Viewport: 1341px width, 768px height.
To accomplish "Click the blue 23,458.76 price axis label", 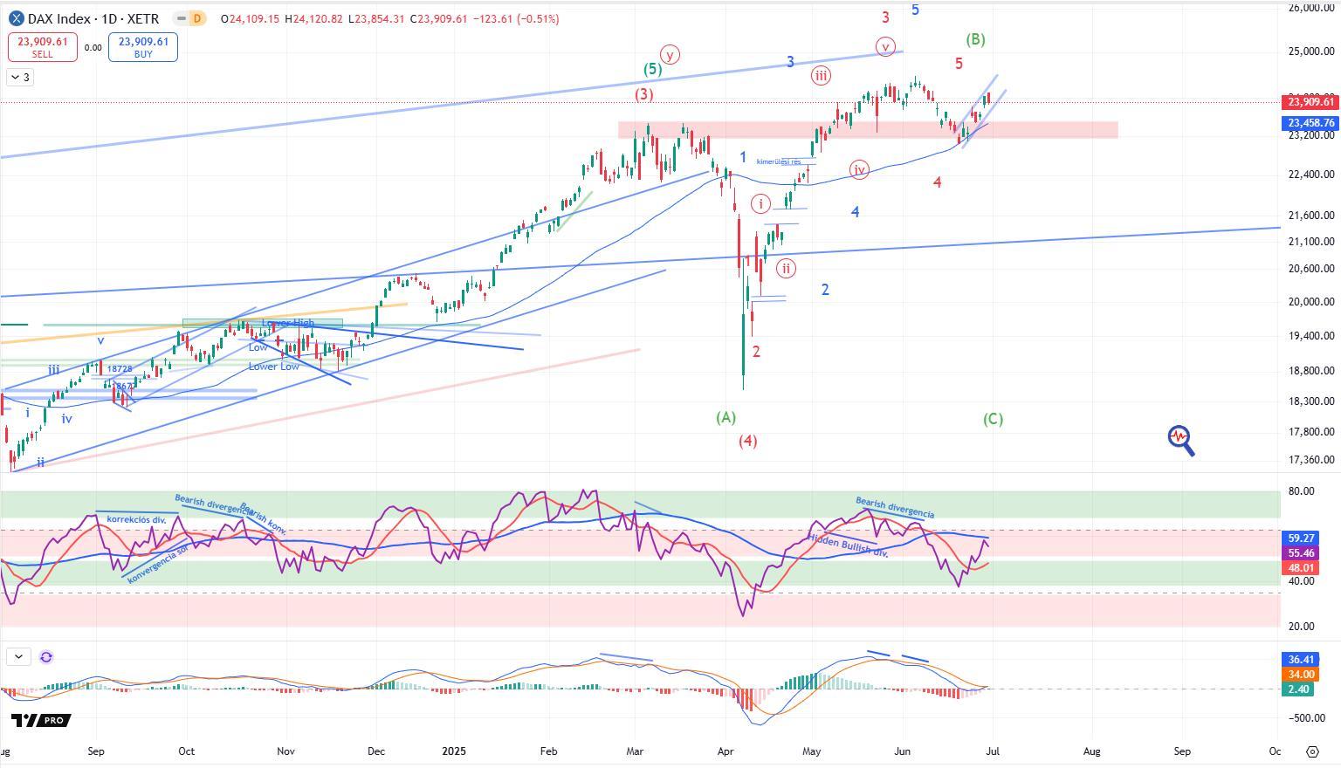I will [1310, 123].
